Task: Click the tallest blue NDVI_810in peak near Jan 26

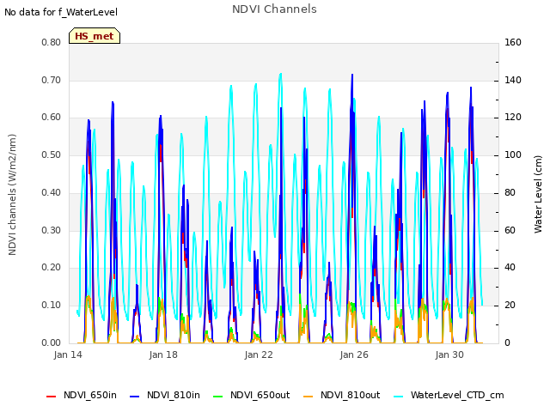Action: click(x=352, y=76)
